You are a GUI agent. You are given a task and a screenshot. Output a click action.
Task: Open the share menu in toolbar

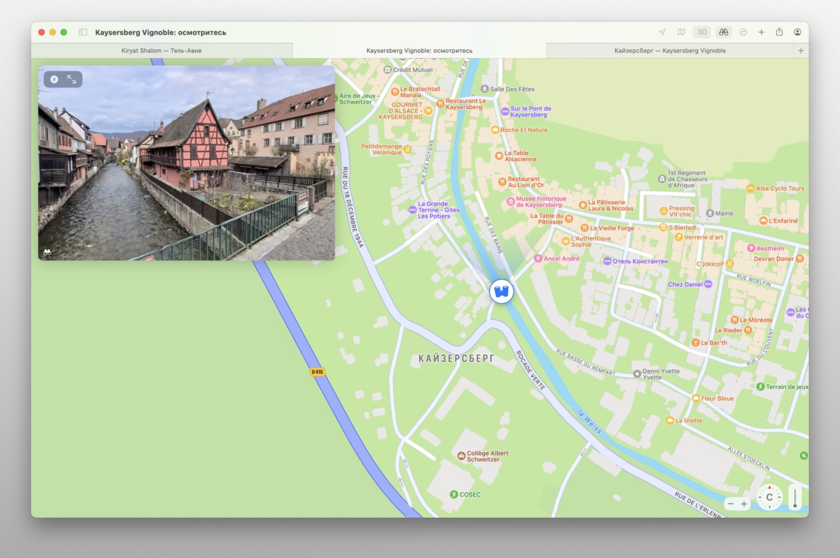780,32
